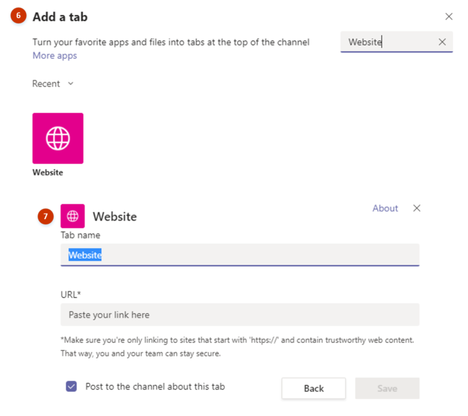The image size is (468, 416).
Task: Close the Add a tab dialog
Action: (449, 17)
